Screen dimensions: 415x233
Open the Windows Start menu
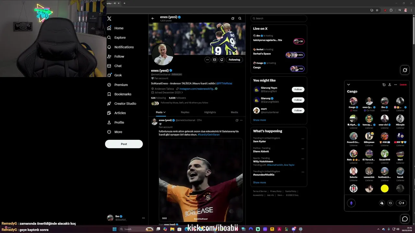click(114, 229)
